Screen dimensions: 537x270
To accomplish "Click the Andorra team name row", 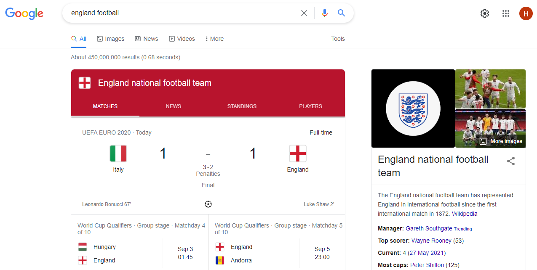I will click(x=241, y=260).
